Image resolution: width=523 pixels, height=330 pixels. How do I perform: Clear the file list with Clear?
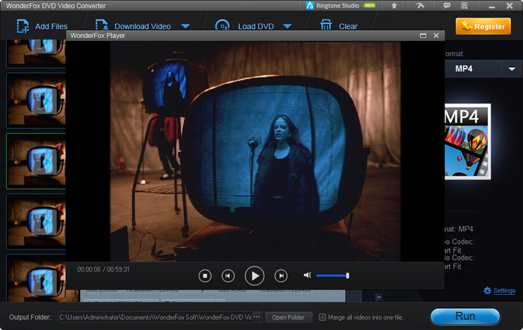click(x=339, y=26)
